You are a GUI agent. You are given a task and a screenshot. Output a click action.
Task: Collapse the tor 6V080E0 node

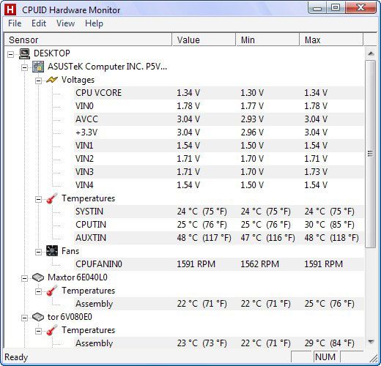(x=24, y=318)
